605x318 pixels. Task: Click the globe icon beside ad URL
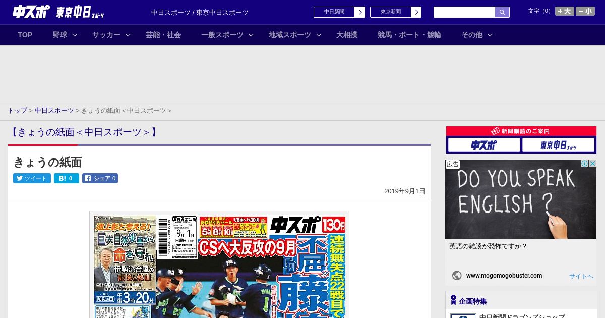click(457, 276)
